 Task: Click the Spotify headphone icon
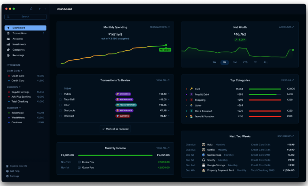tap(203, 160)
